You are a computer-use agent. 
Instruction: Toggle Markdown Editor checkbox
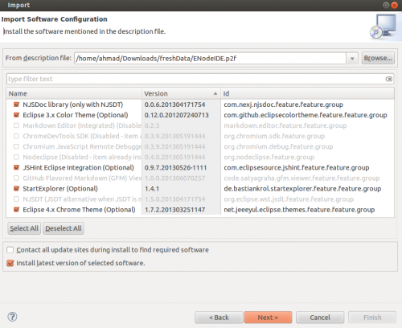pyautogui.click(x=16, y=125)
